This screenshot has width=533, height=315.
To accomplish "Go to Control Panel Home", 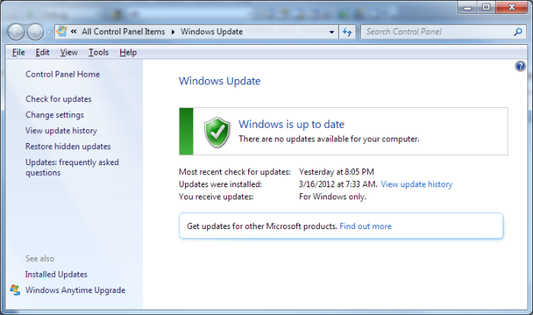I will [62, 74].
